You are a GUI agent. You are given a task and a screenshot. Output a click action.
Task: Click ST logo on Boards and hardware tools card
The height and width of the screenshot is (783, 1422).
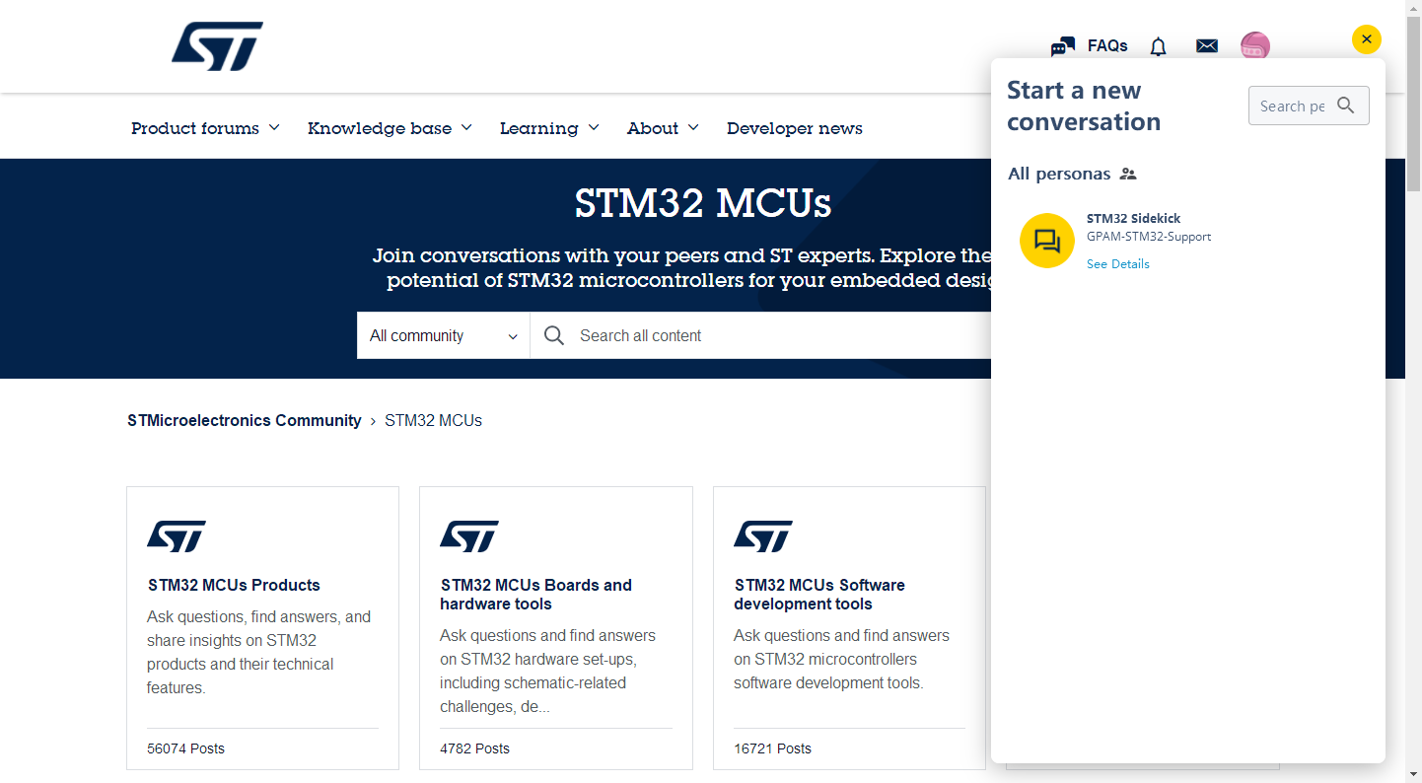pos(469,535)
